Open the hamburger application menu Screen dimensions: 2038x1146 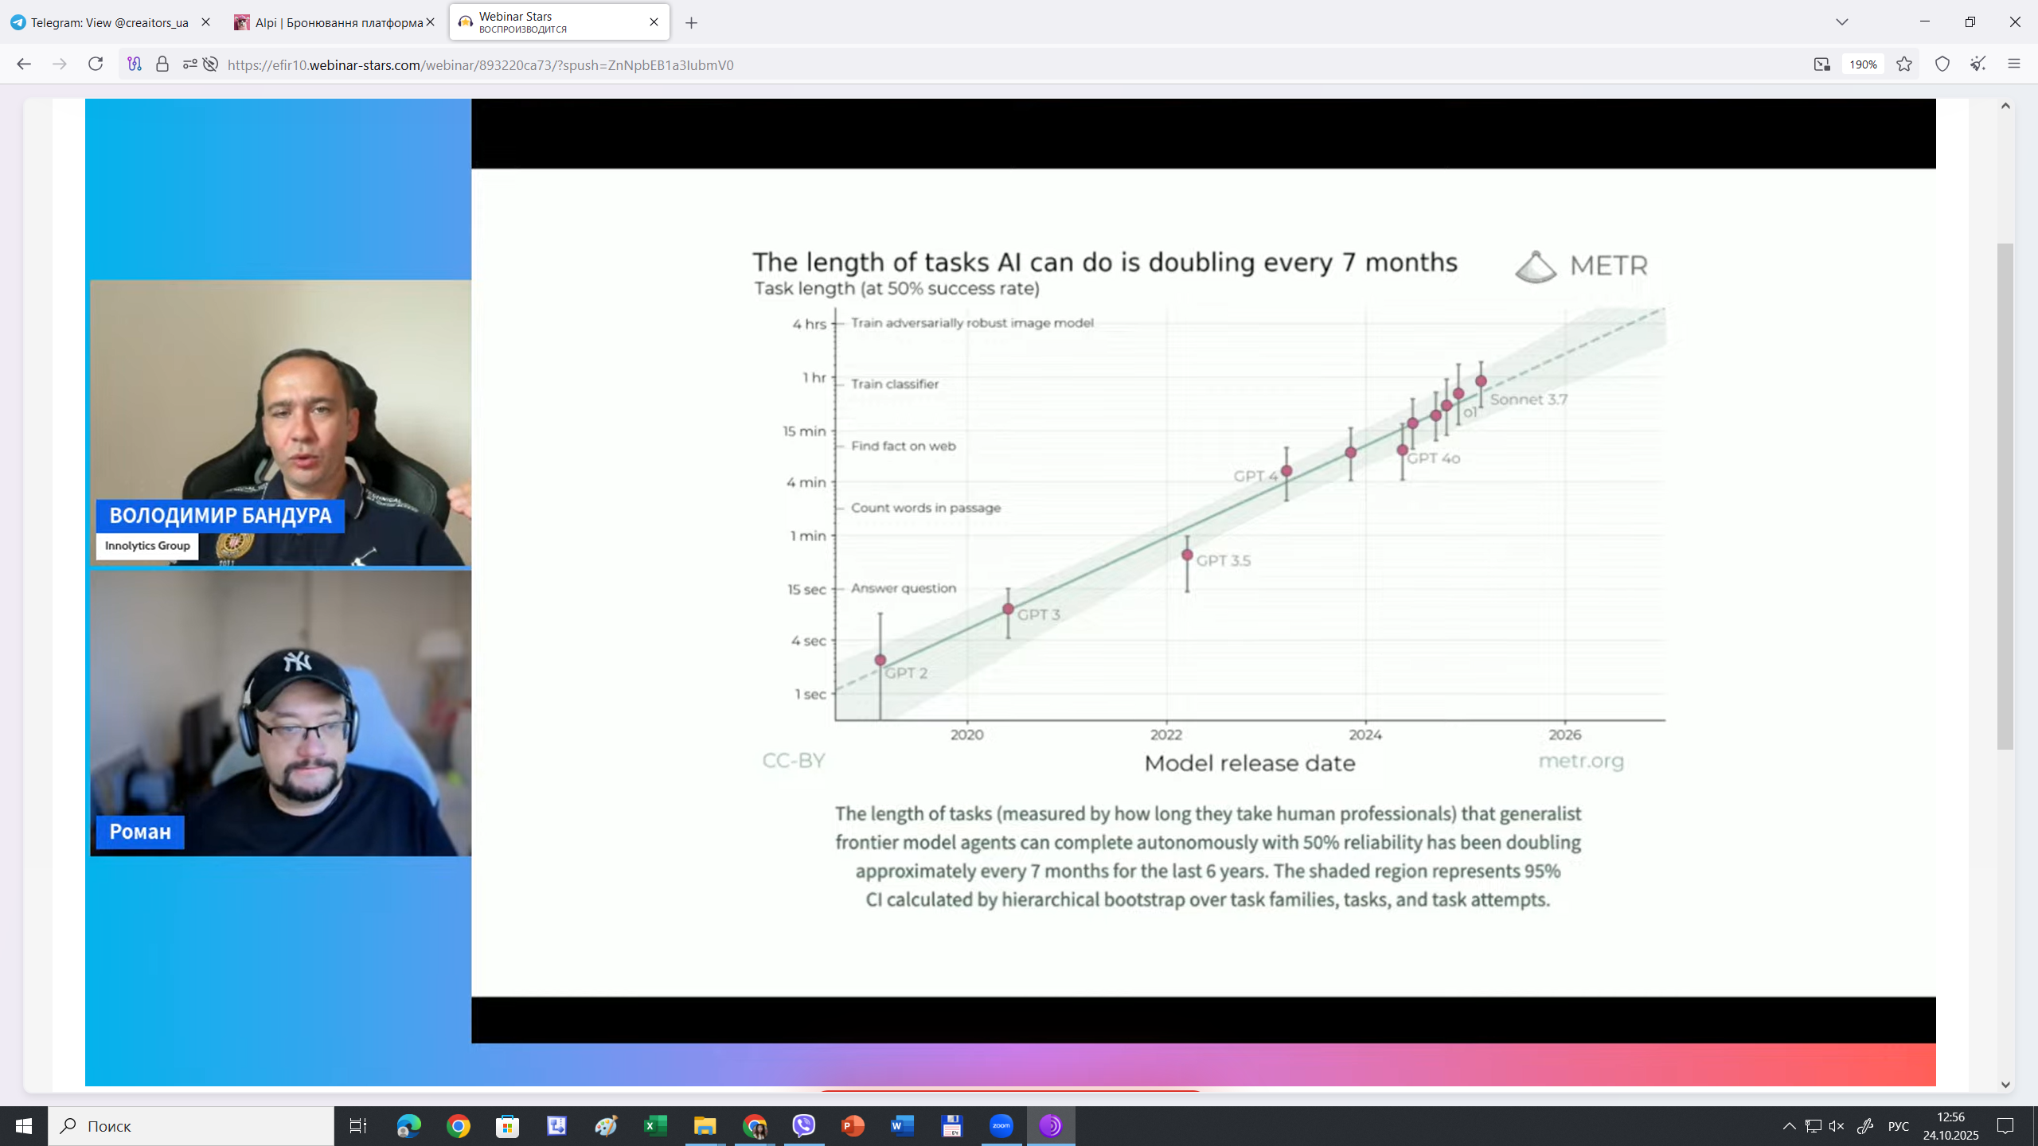click(2014, 64)
